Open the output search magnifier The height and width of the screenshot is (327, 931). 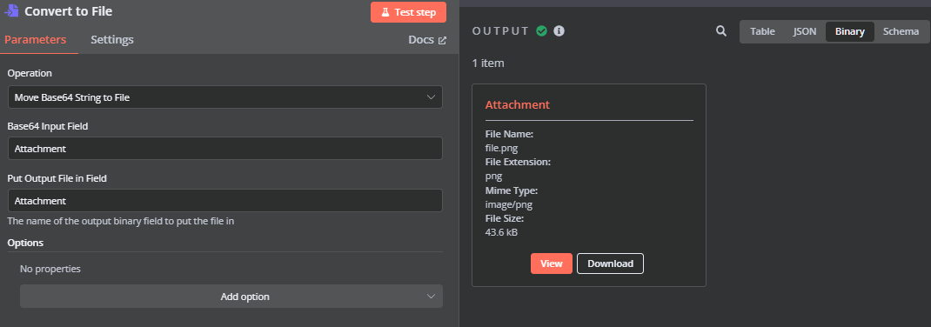[721, 30]
